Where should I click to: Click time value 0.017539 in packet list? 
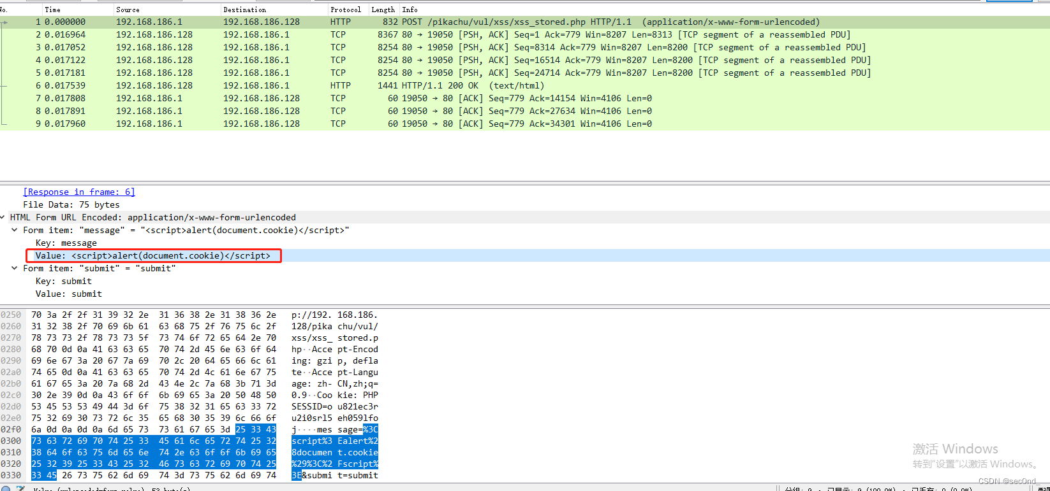click(65, 85)
